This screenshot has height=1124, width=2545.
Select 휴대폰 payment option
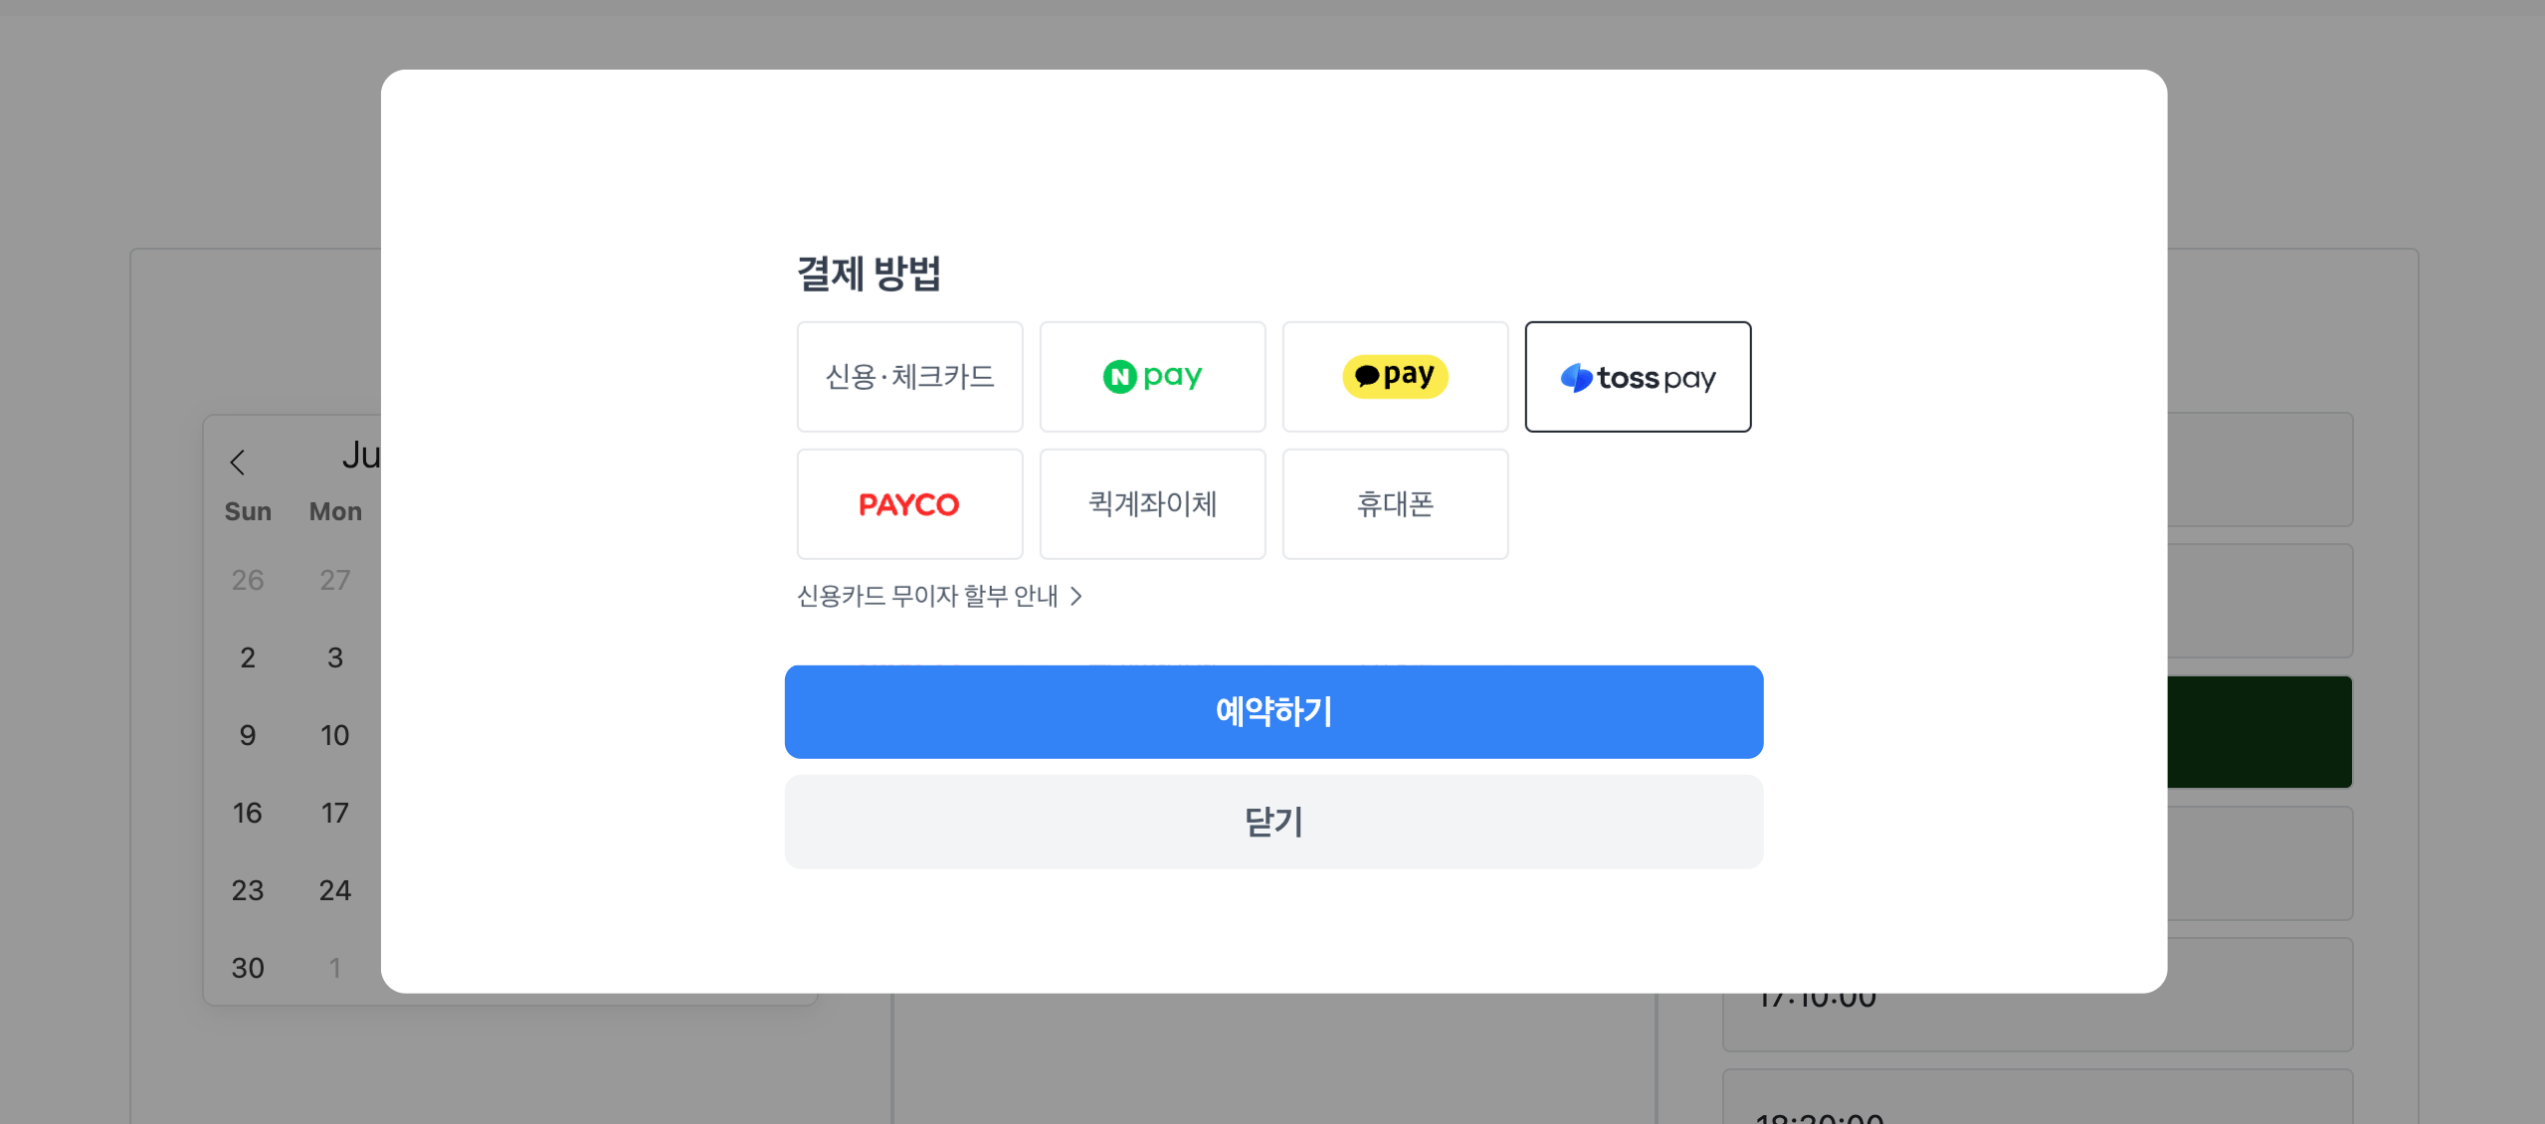pyautogui.click(x=1395, y=504)
